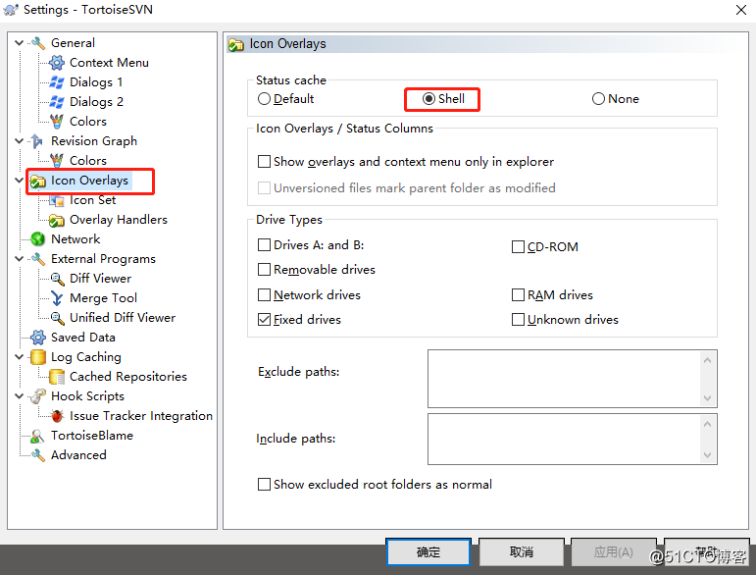
Task: Click the Colors icon under Revision Graph
Action: tap(57, 161)
